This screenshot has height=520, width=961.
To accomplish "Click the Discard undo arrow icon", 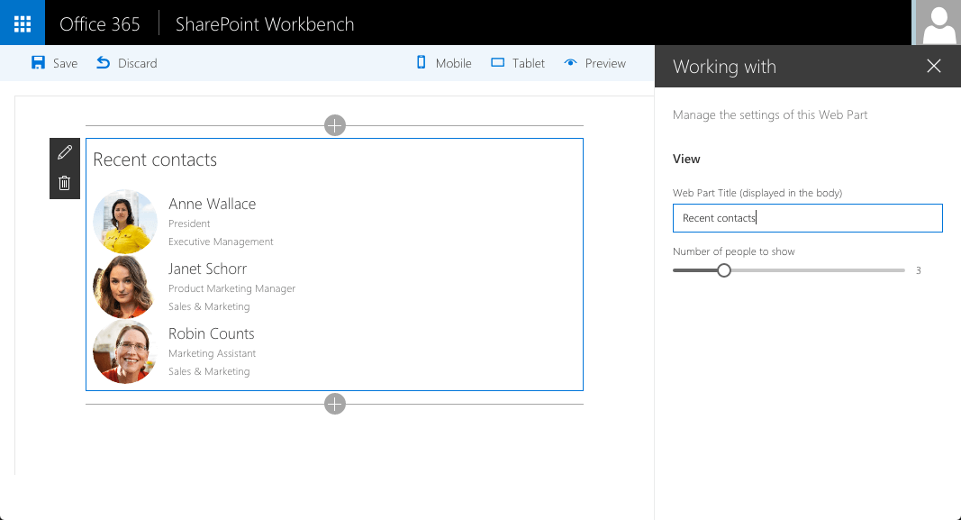I will click(103, 62).
